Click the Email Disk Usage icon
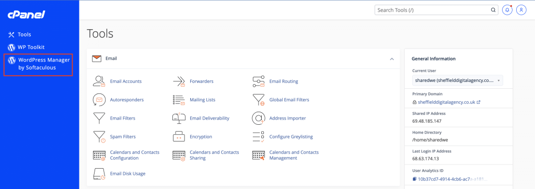 (99, 174)
